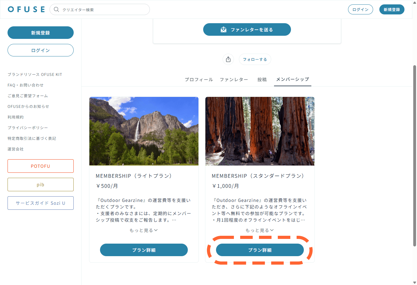Expand the Standard plan description with もっと見る
This screenshot has height=285, width=417.
pyautogui.click(x=260, y=230)
